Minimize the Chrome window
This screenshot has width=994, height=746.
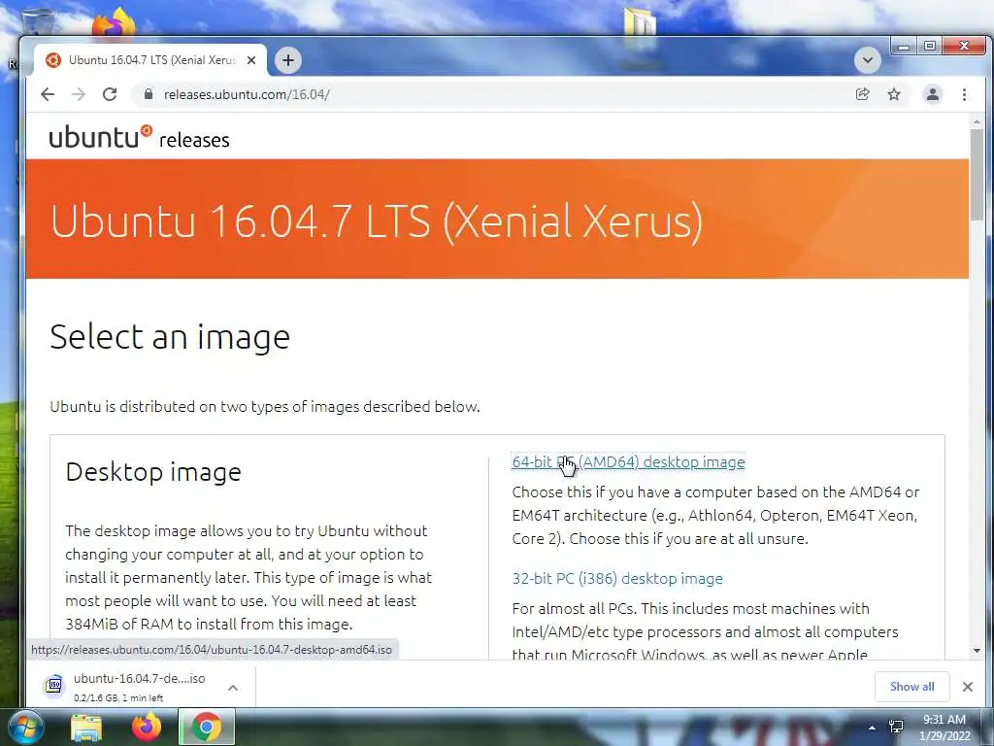pos(904,47)
